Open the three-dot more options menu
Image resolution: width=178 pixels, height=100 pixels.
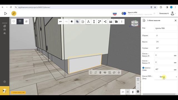(x=122, y=22)
